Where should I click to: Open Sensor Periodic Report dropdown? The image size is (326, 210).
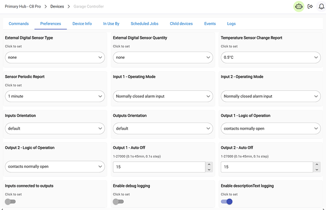point(55,96)
